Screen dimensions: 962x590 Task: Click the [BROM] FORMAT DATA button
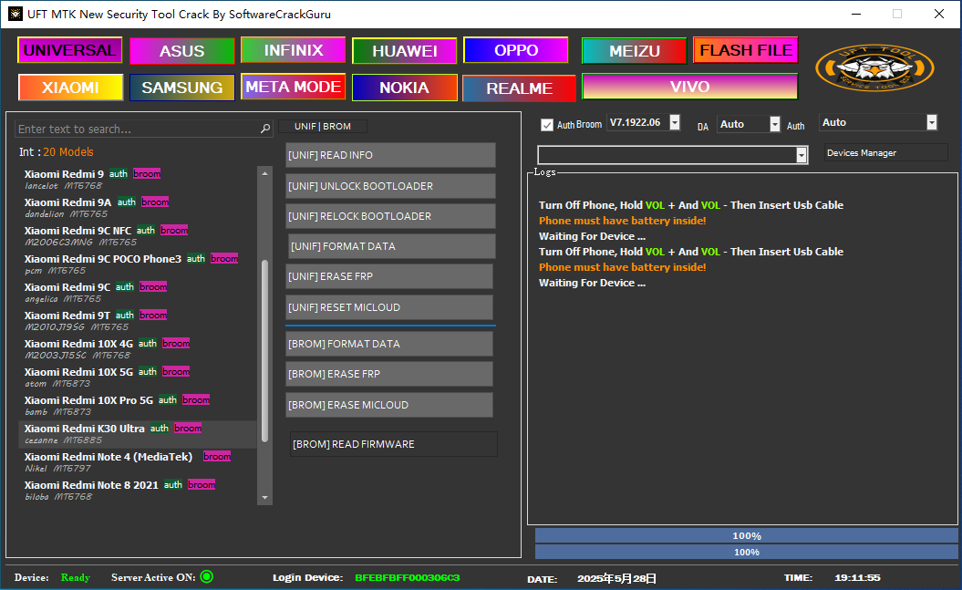point(389,344)
